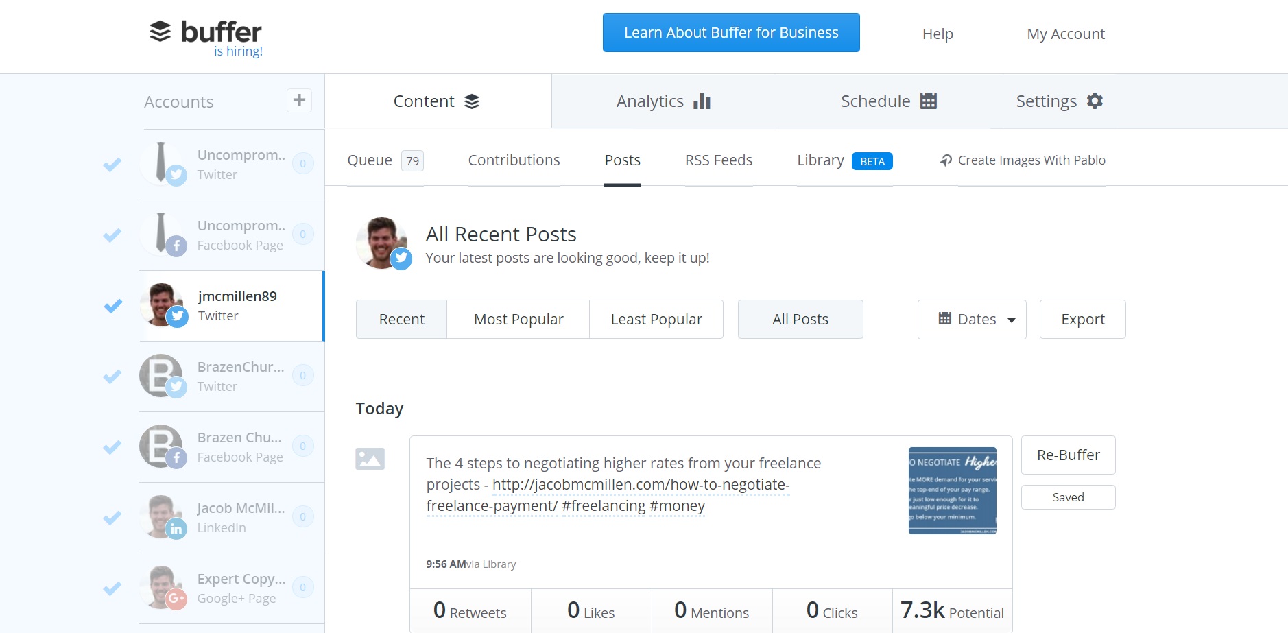Image resolution: width=1288 pixels, height=633 pixels.
Task: Open Settings via the gear icon
Action: tap(1094, 101)
